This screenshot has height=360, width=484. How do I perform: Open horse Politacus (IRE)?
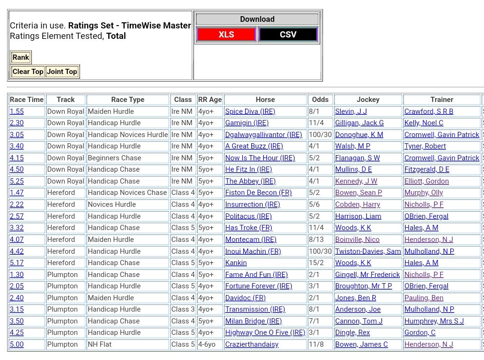(248, 216)
